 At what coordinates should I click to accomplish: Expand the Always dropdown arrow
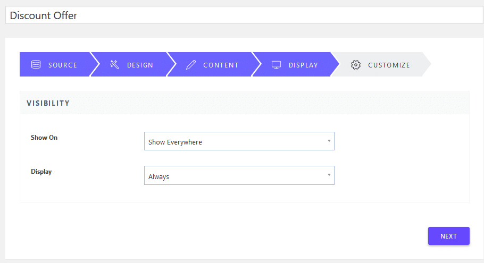(329, 175)
